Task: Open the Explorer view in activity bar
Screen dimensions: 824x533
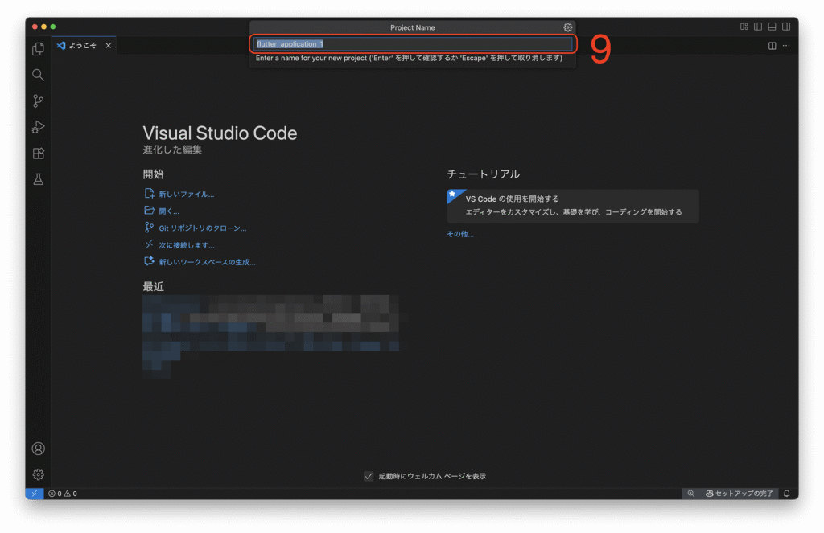Action: click(38, 49)
